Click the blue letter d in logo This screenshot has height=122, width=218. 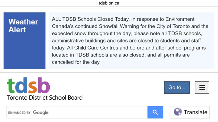coord(21,85)
